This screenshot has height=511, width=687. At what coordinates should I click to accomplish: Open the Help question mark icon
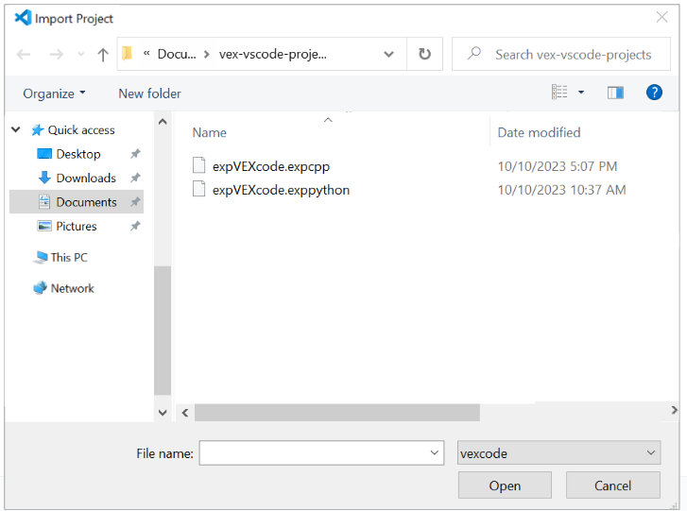(654, 93)
